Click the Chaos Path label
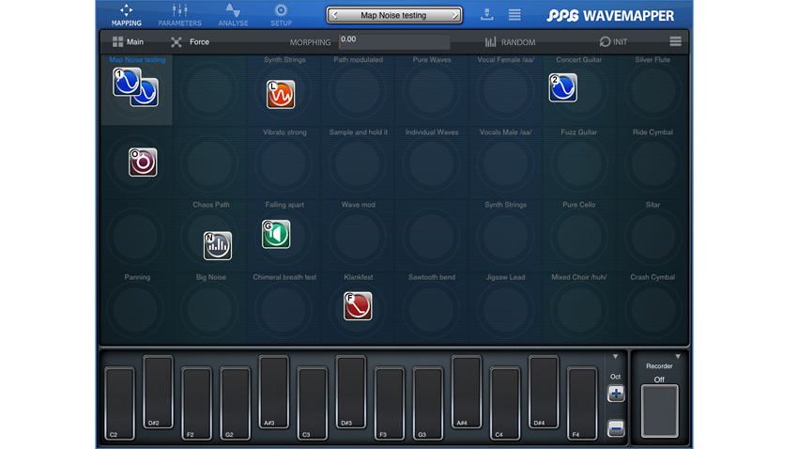798x449 pixels. coord(210,205)
